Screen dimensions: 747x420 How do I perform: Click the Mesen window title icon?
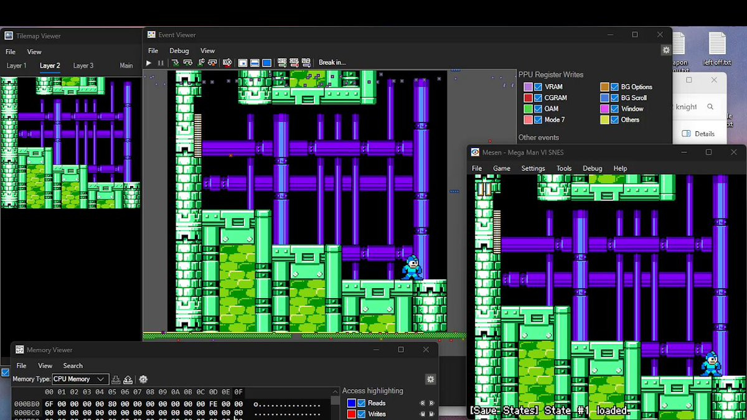tap(475, 152)
